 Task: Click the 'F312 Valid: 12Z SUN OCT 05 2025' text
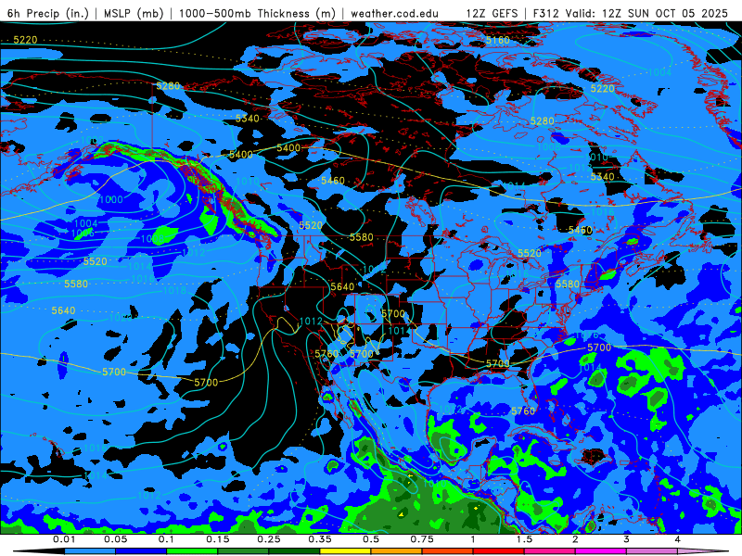click(x=631, y=13)
